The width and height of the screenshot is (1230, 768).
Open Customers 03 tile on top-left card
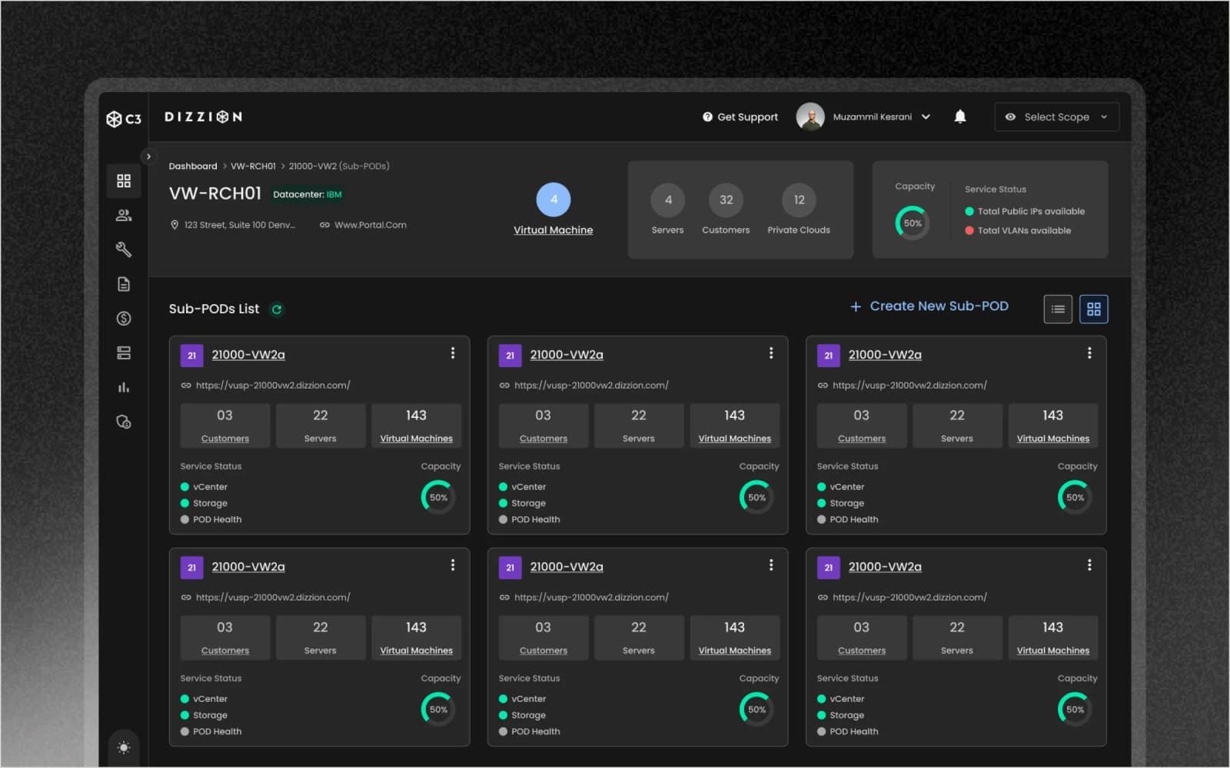pyautogui.click(x=225, y=425)
